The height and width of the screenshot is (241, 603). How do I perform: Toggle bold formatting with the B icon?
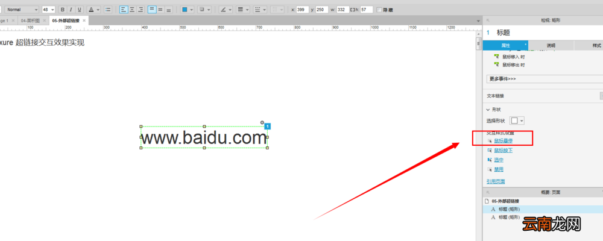tap(62, 10)
